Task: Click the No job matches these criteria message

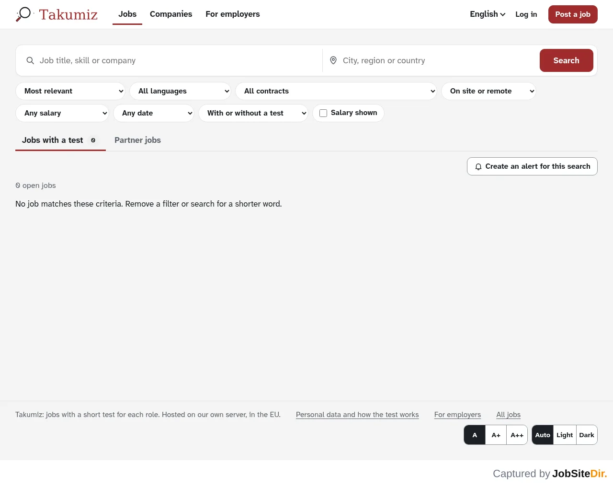Action: point(148,204)
